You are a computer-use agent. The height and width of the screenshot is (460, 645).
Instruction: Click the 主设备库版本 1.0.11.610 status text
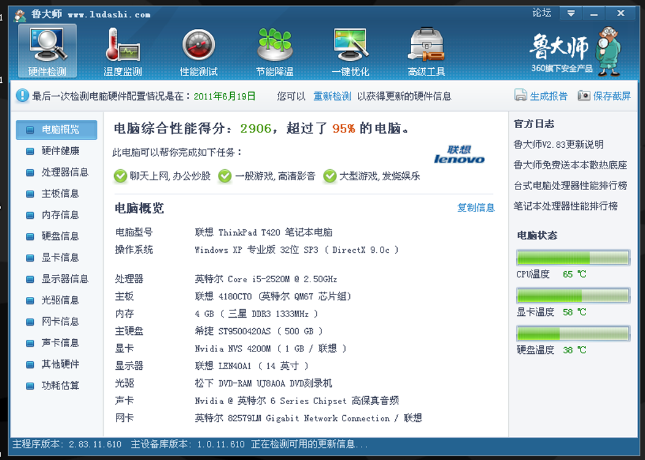coord(188,445)
